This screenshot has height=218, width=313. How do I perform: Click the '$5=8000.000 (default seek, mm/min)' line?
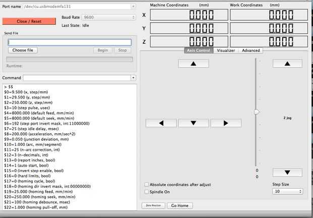39,118
